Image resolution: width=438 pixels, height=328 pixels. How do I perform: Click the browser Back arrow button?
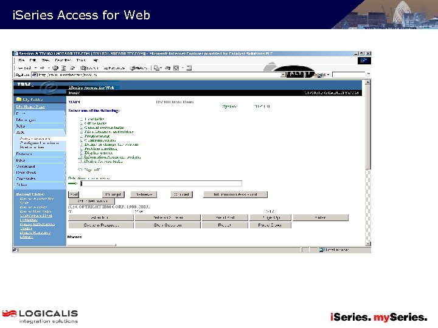tap(24, 68)
